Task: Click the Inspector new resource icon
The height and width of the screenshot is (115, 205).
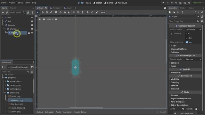Action: (x=170, y=12)
